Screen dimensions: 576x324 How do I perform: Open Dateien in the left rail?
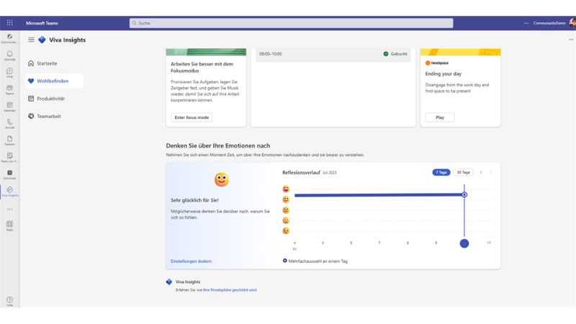click(x=9, y=140)
